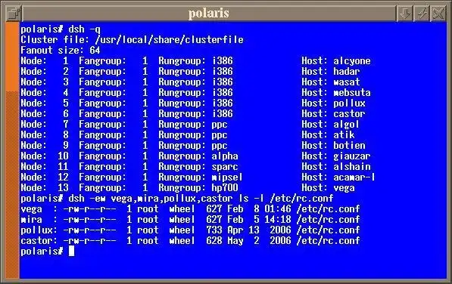This screenshot has height=284, width=452.
Task: Click Rungroup value 'hp700'
Action: 225,188
